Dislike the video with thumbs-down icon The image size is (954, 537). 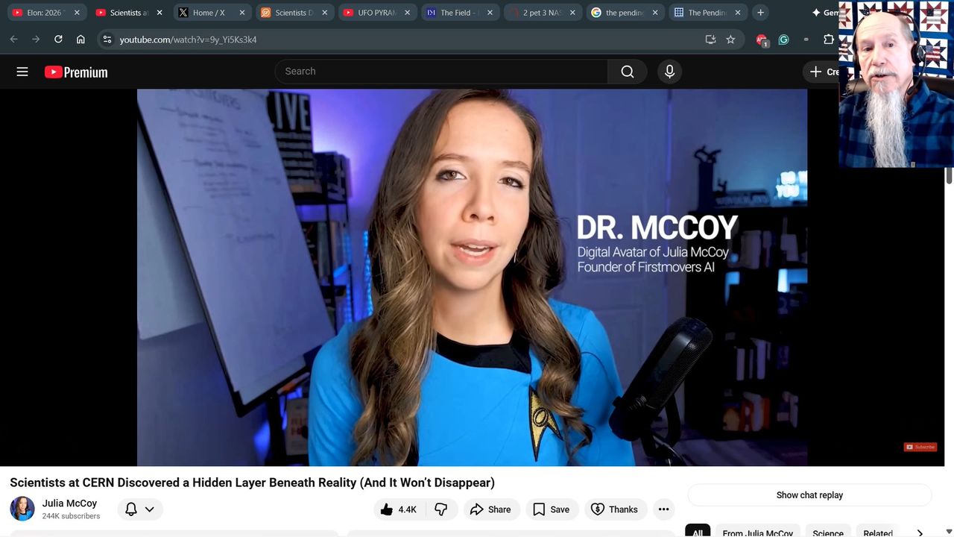(440, 509)
